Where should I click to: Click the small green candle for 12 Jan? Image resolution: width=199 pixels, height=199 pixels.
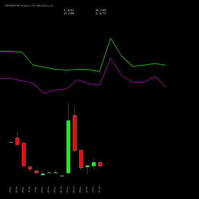[88, 166]
